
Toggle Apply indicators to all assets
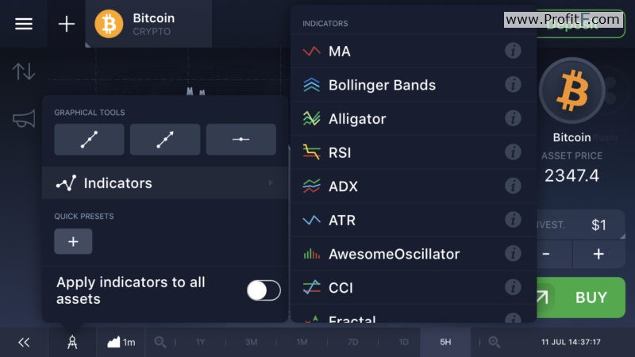pos(264,290)
